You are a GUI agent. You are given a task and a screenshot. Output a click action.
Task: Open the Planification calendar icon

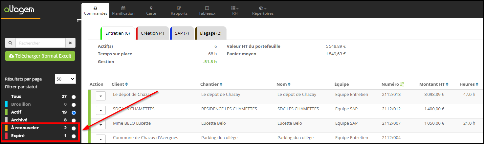point(123,8)
